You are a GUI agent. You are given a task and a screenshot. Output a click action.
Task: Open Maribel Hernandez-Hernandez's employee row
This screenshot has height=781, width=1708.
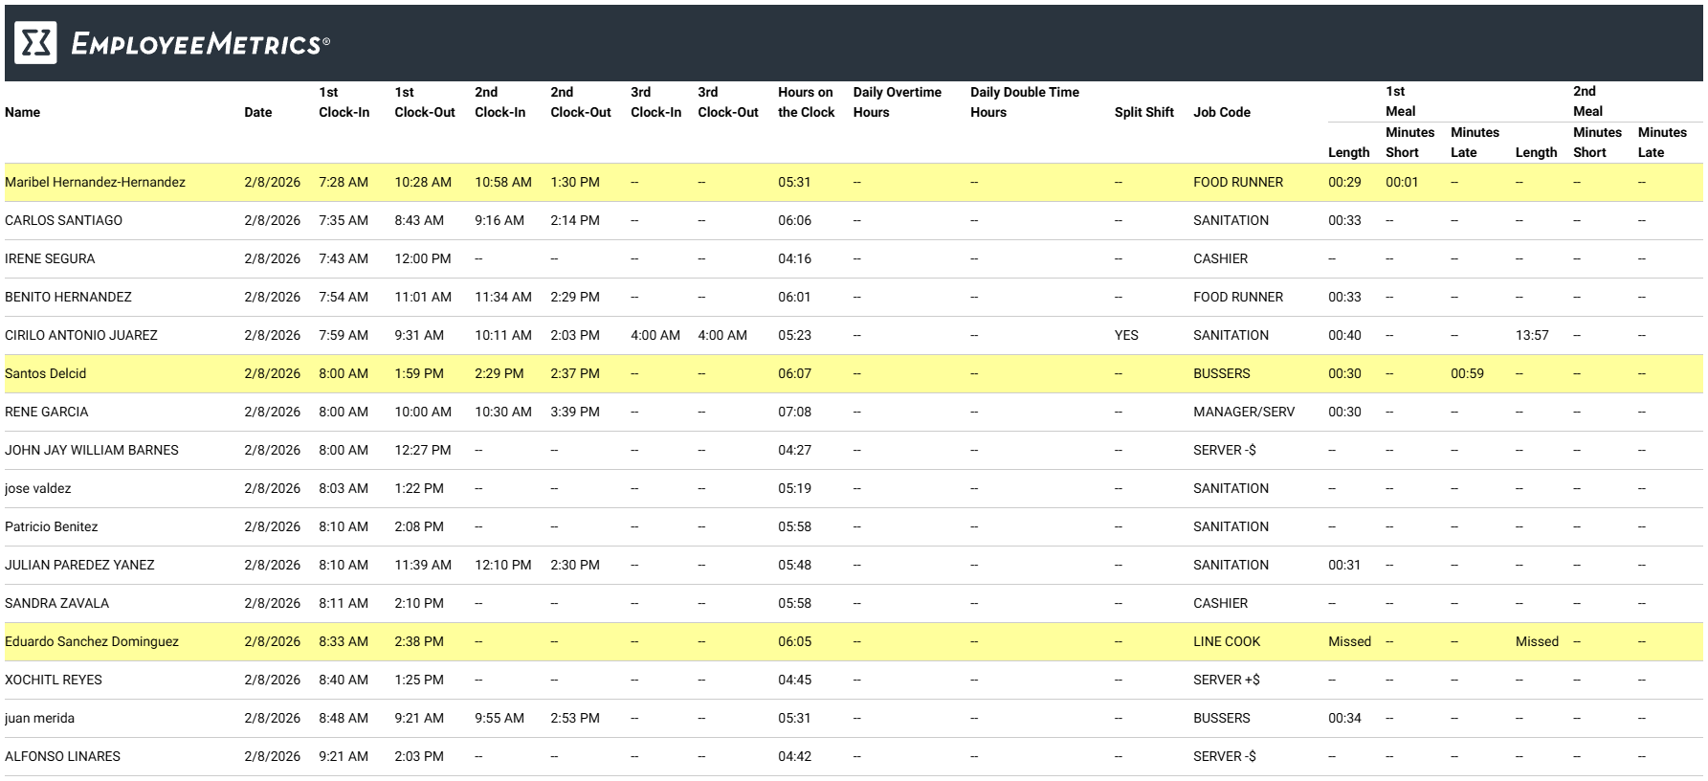point(95,182)
